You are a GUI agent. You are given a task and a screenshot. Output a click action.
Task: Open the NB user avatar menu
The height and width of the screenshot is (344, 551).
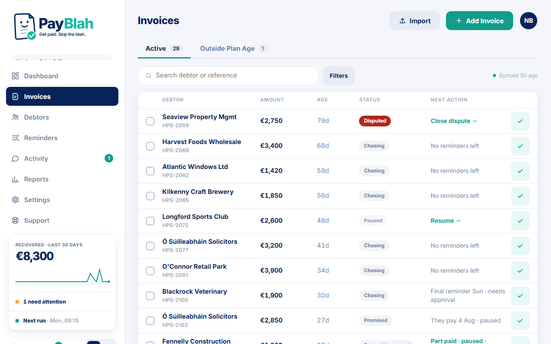point(529,21)
